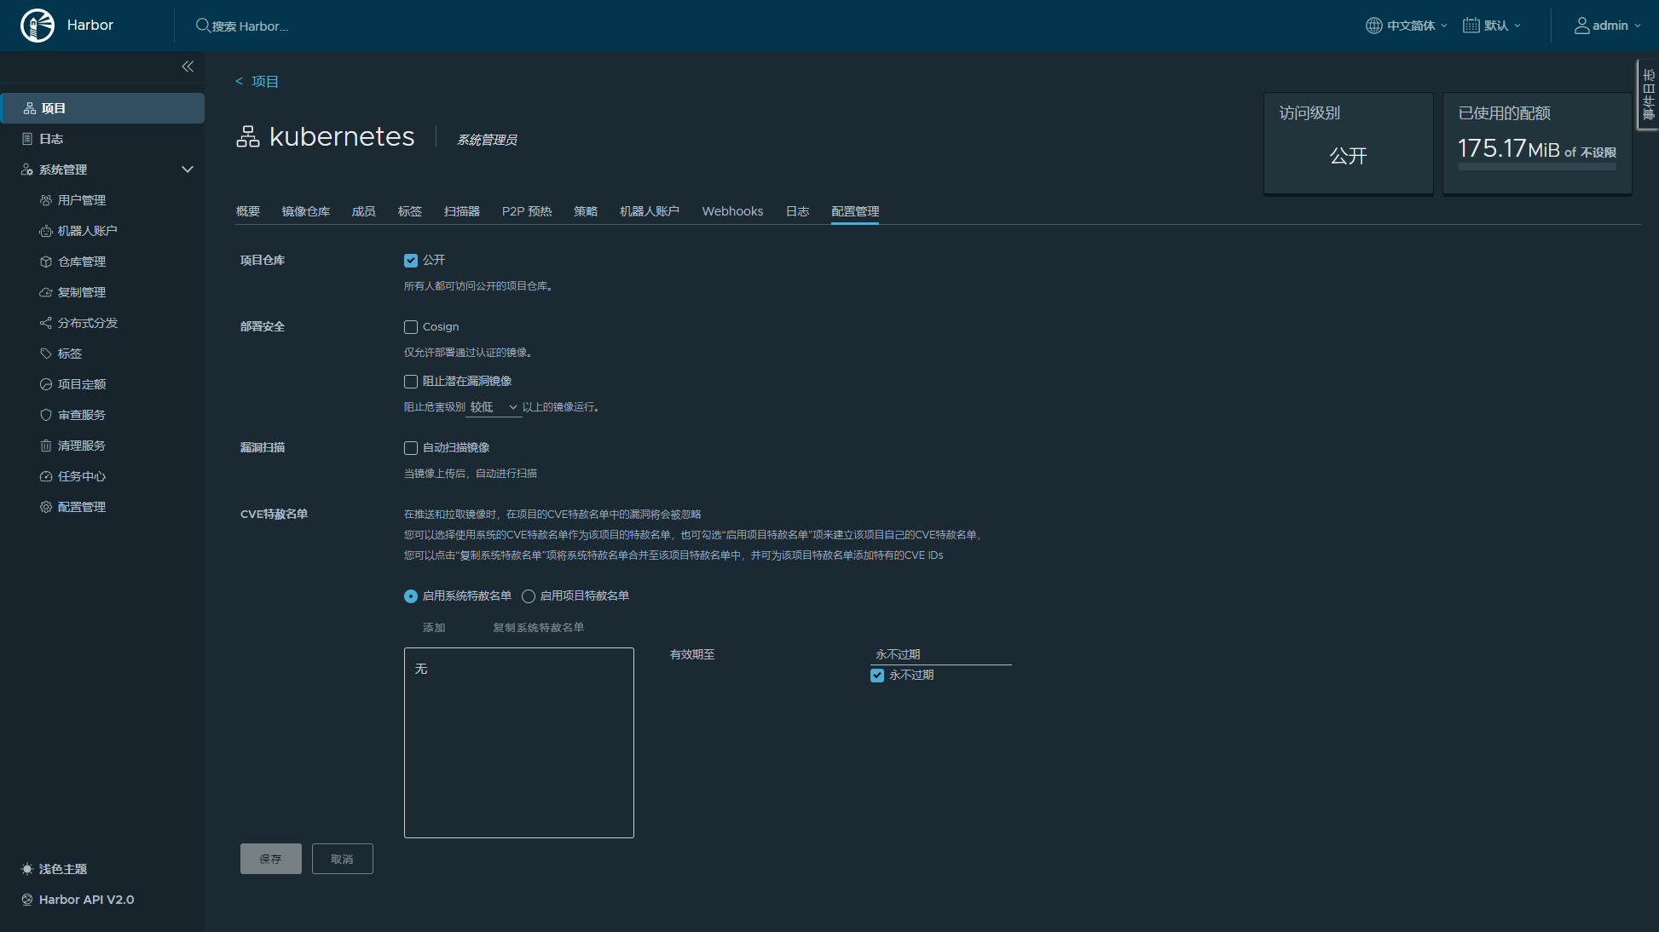
Task: Click the 有效期至 date input field
Action: pyautogui.click(x=941, y=654)
